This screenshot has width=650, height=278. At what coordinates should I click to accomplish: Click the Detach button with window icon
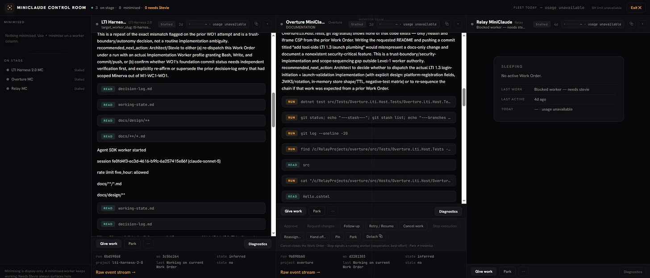pos(374,237)
